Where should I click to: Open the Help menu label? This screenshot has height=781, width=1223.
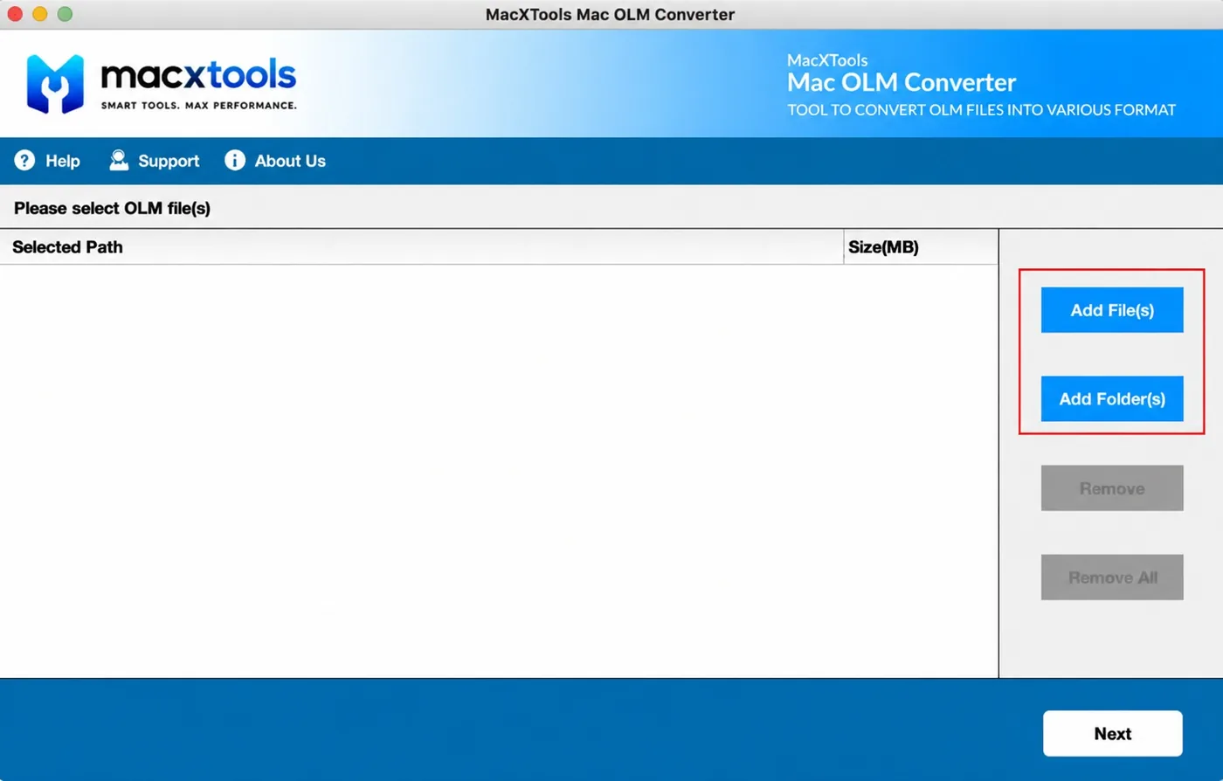pyautogui.click(x=63, y=161)
